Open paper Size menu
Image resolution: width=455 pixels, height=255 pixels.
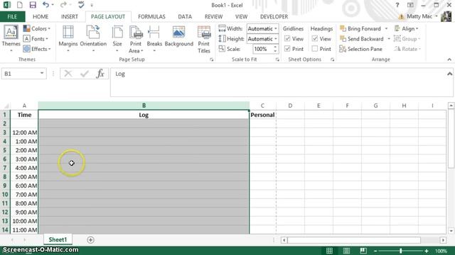pyautogui.click(x=117, y=39)
